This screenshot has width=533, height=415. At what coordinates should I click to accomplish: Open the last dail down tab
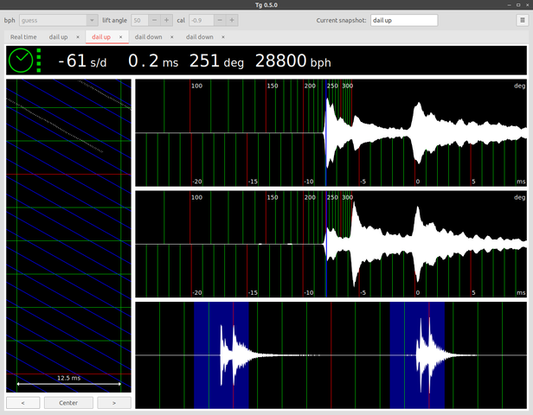point(200,37)
